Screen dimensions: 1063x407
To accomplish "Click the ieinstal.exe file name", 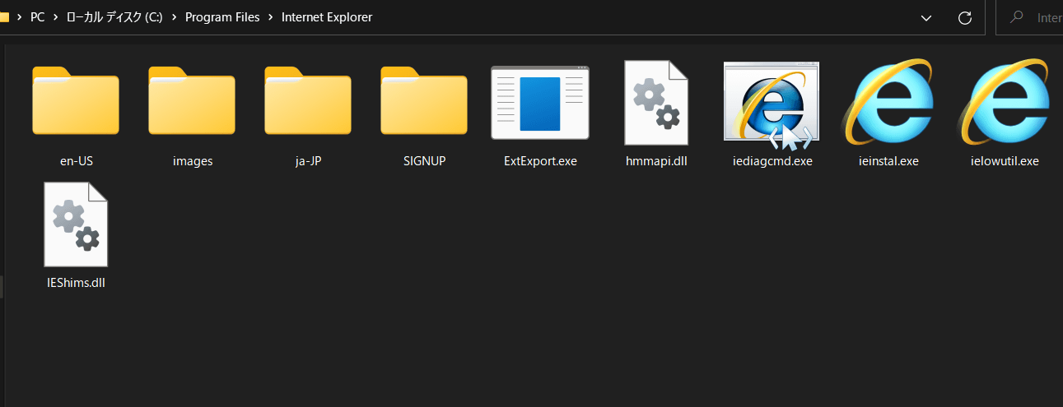I will pos(888,161).
